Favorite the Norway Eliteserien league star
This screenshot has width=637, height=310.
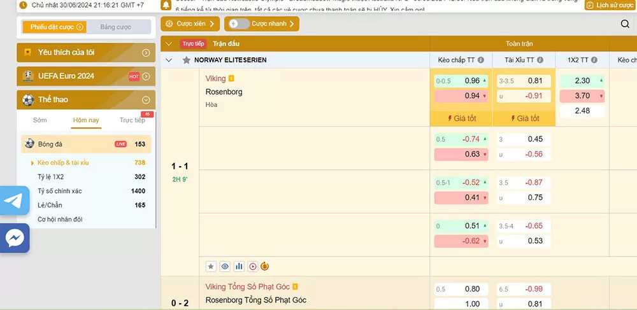[x=186, y=60]
